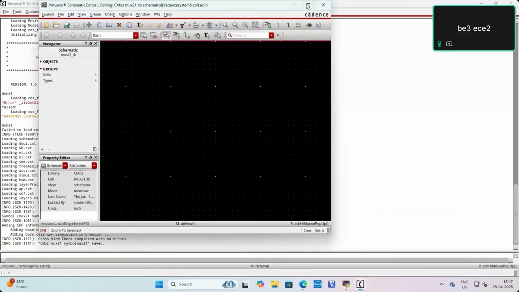
Task: Toggle the checkmark selection filter icon
Action: tap(166, 35)
